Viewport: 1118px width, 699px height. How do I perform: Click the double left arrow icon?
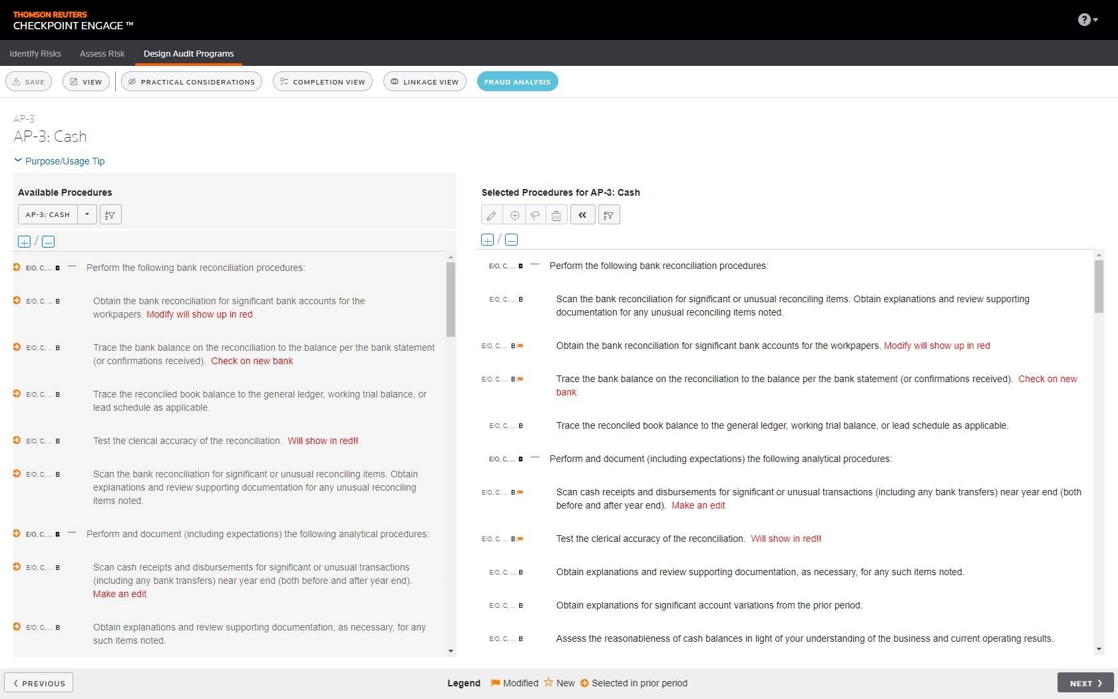[x=582, y=215]
